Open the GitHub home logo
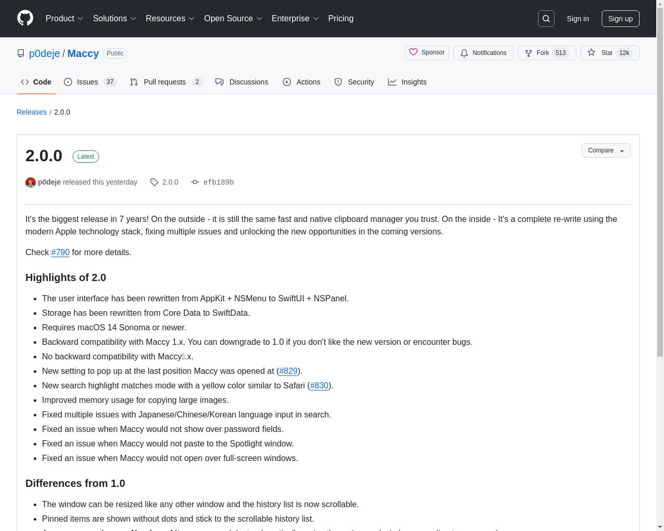Screen dimensions: 664x531 [25, 18]
